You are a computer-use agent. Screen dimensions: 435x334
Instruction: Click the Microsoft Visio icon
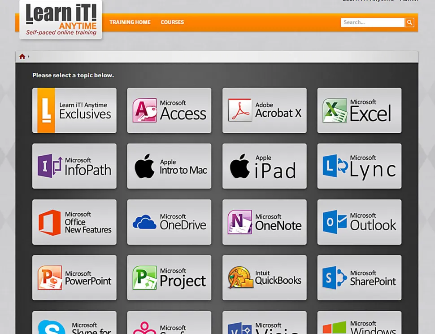point(239,328)
